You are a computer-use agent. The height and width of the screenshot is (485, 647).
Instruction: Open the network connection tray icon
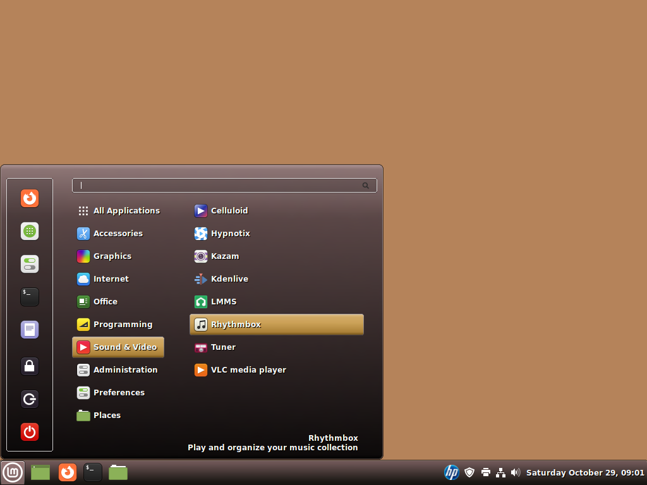click(500, 472)
